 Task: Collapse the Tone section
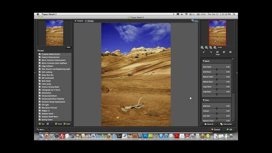pyautogui.click(x=204, y=100)
